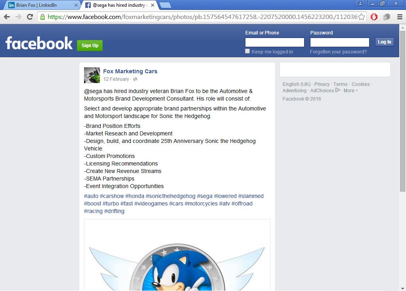
Task: Bookmark this page with star icon
Action: pos(362,17)
